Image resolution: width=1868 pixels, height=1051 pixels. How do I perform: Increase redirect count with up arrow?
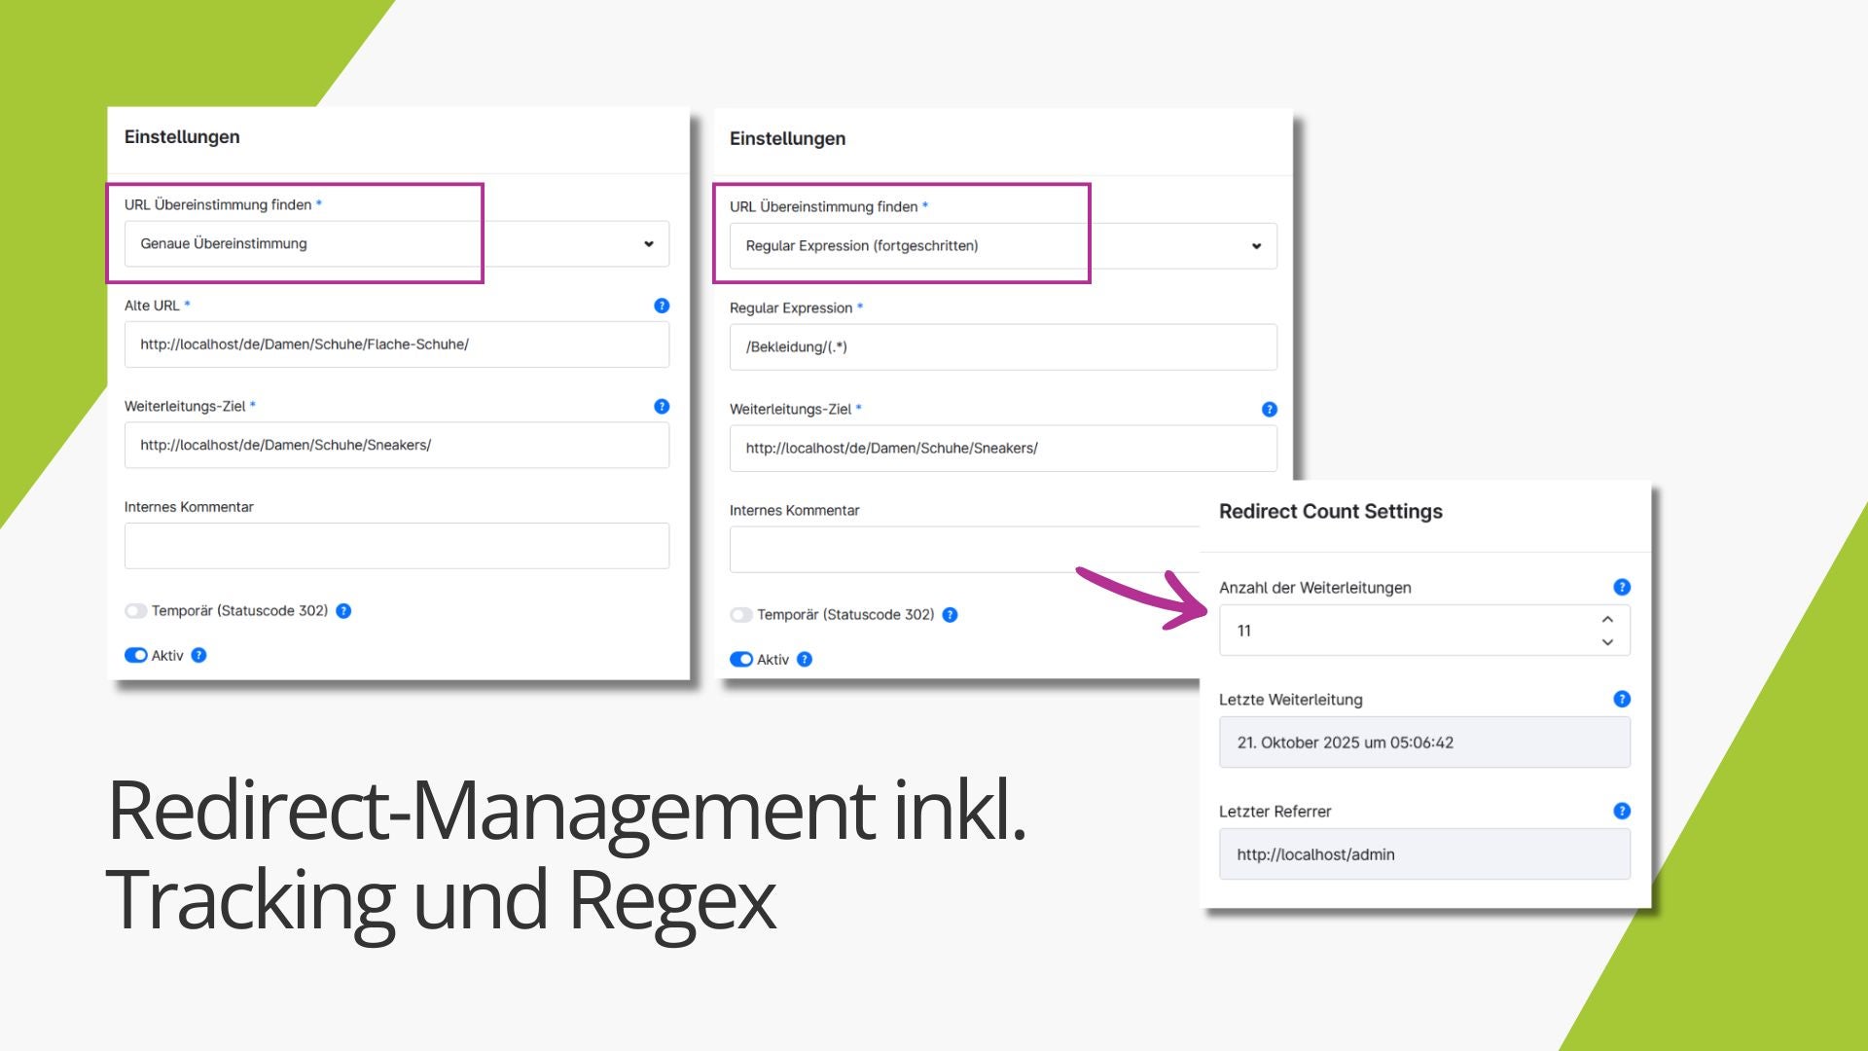point(1607,620)
